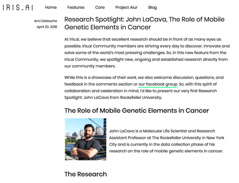Open the Blog section
The height and width of the screenshot is (183, 239).
point(153,8)
